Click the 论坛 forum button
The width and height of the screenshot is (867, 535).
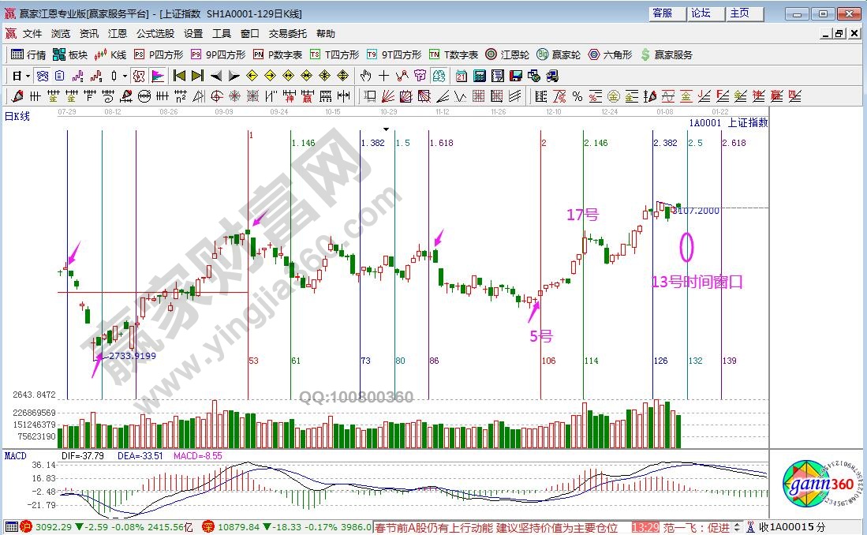701,13
